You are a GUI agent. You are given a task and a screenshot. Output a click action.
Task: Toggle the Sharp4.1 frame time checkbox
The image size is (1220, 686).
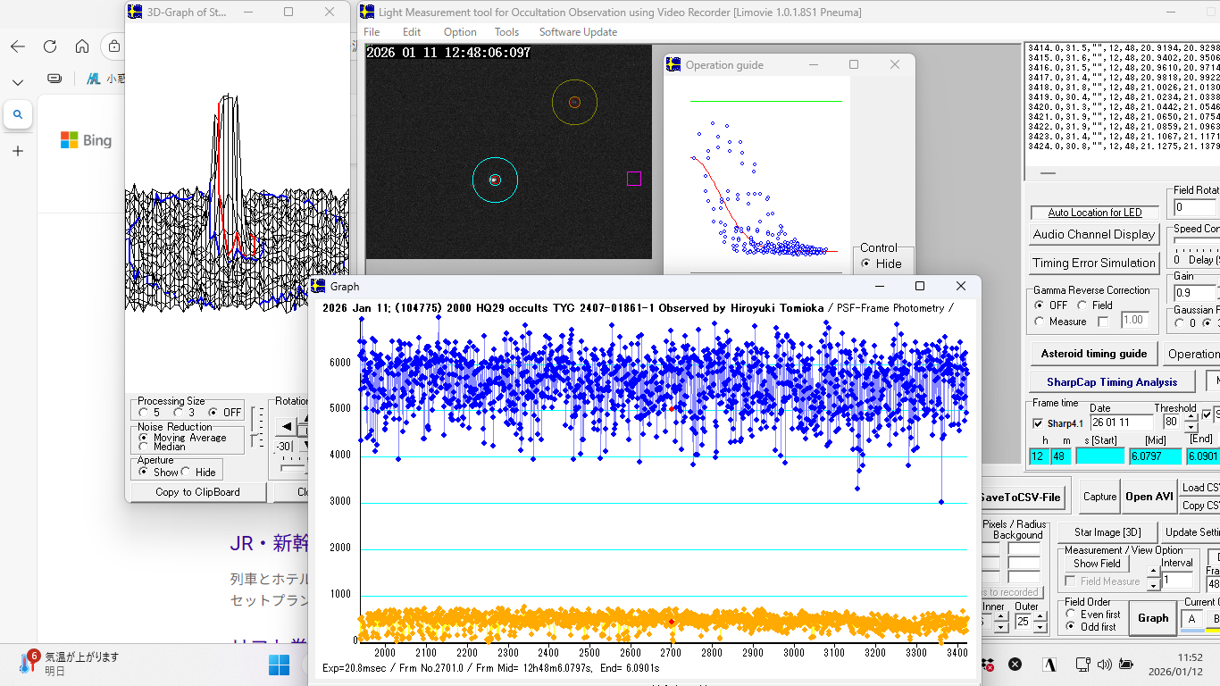pyautogui.click(x=1038, y=423)
